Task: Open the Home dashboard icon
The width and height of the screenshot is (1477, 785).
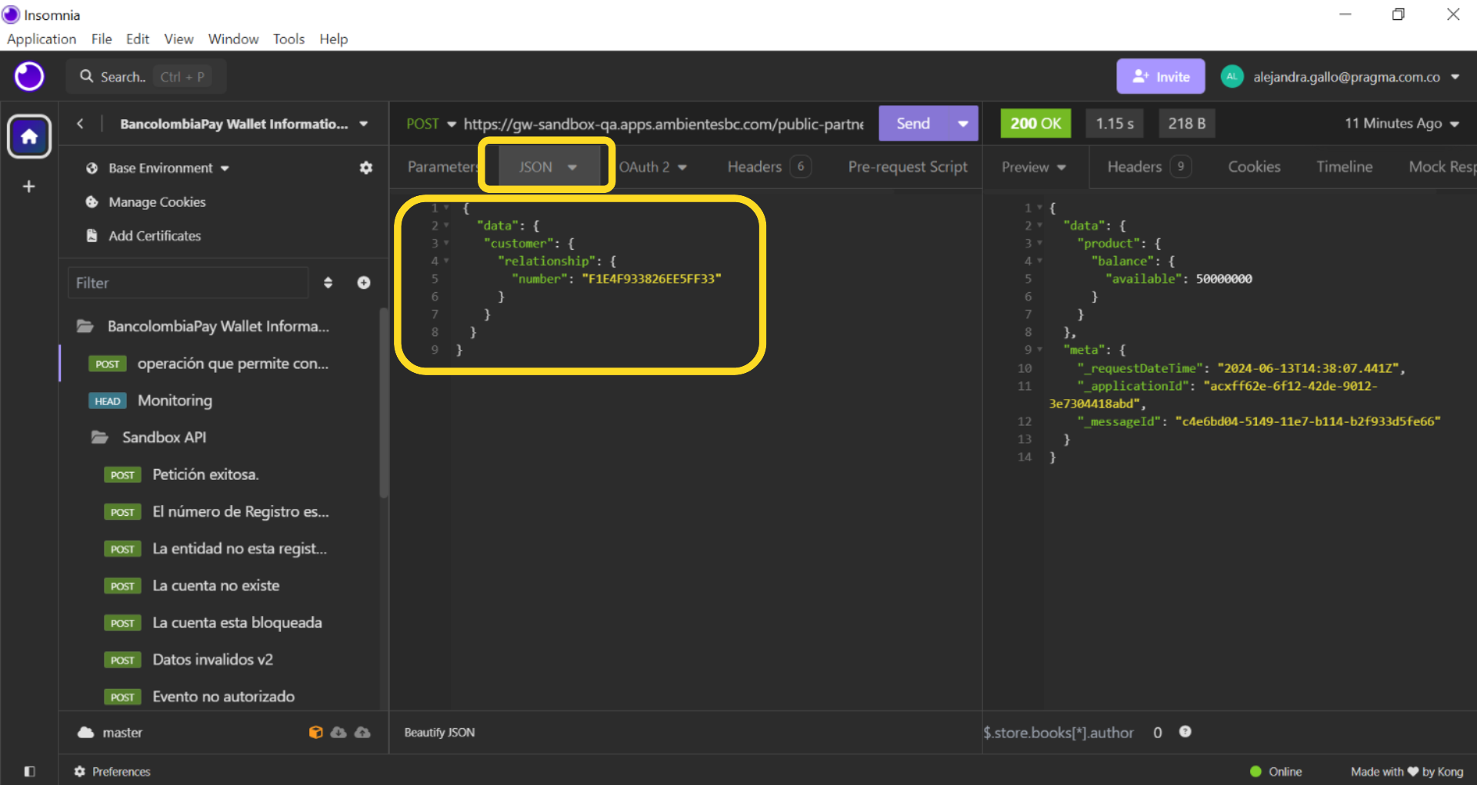Action: click(29, 137)
